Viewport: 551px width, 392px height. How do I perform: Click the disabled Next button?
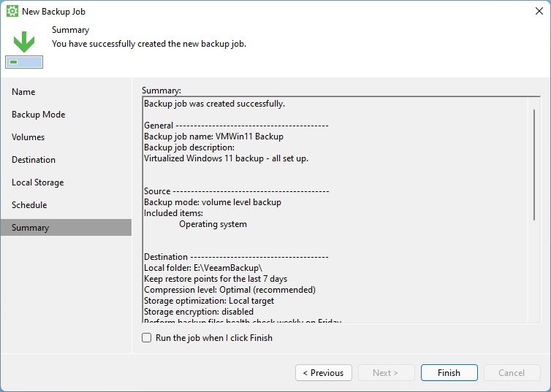(386, 373)
